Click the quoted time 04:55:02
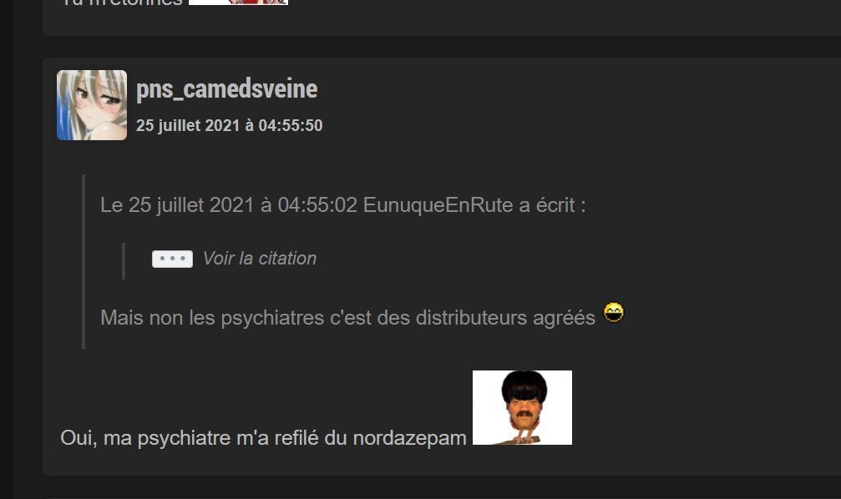The height and width of the screenshot is (499, 841). [x=317, y=205]
